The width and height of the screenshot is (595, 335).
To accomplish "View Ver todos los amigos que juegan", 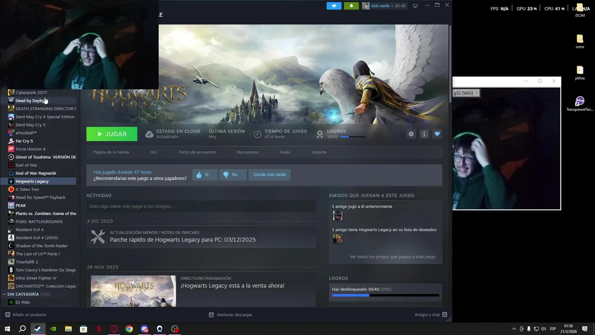I will tap(392, 256).
